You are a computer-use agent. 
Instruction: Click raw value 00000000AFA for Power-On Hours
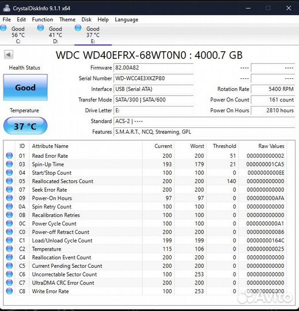point(265,198)
